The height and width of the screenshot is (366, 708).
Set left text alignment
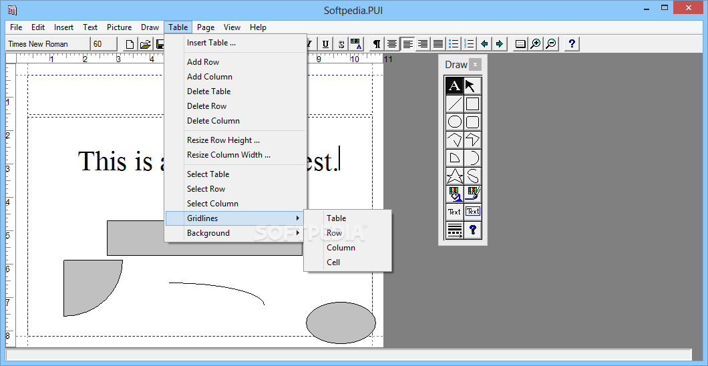coord(407,44)
